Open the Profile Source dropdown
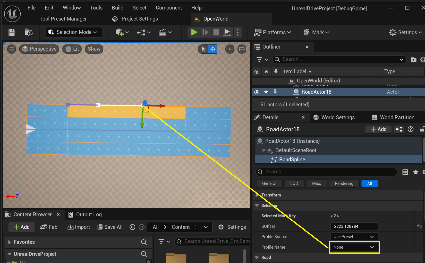Viewport: 425px width, 263px height. (354, 237)
